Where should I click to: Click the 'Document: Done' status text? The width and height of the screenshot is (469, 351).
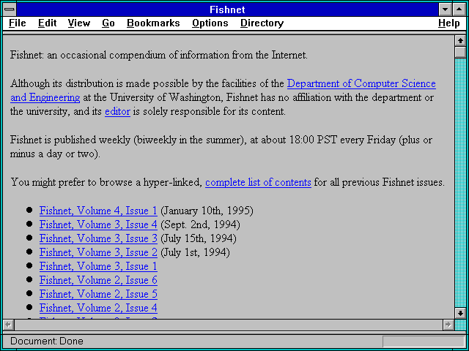click(47, 341)
